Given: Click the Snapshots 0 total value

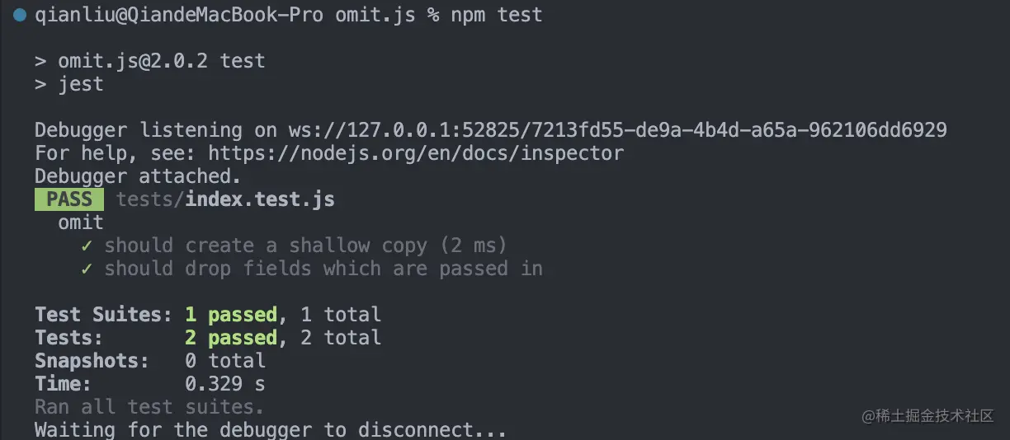Looking at the screenshot, I should (224, 360).
